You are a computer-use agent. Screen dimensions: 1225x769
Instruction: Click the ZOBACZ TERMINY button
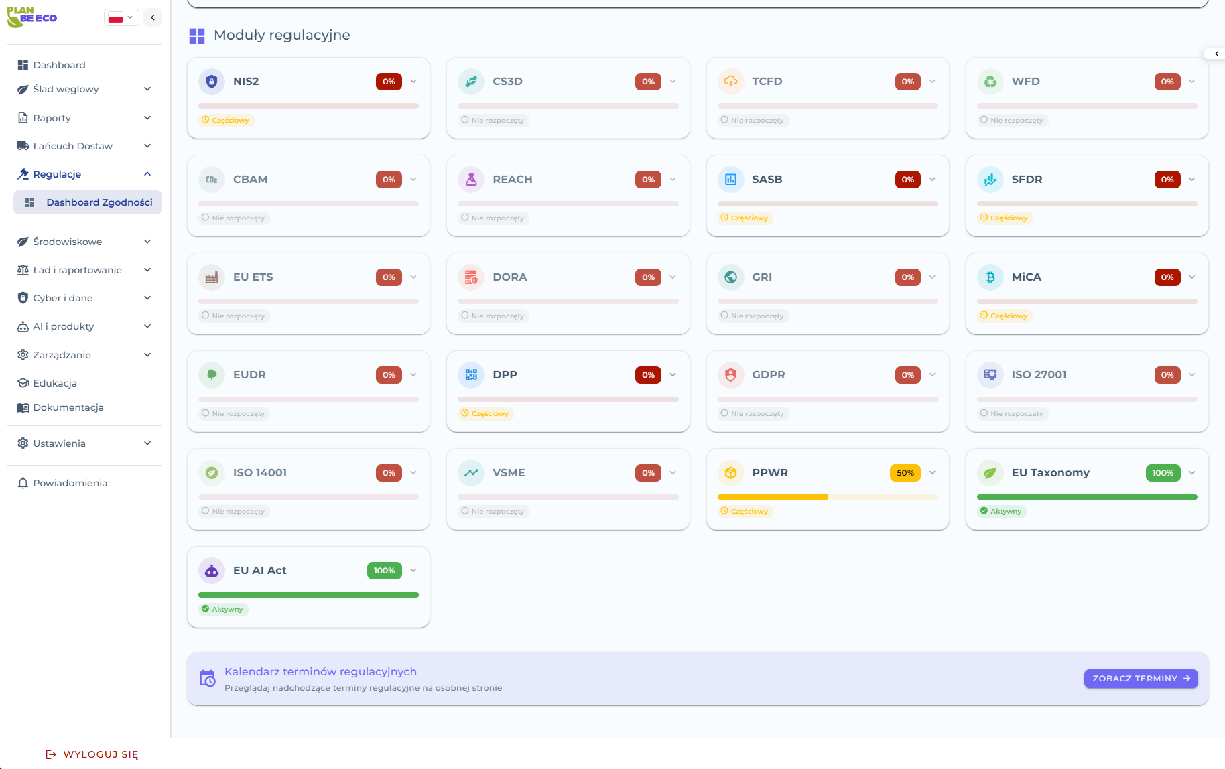pyautogui.click(x=1141, y=678)
